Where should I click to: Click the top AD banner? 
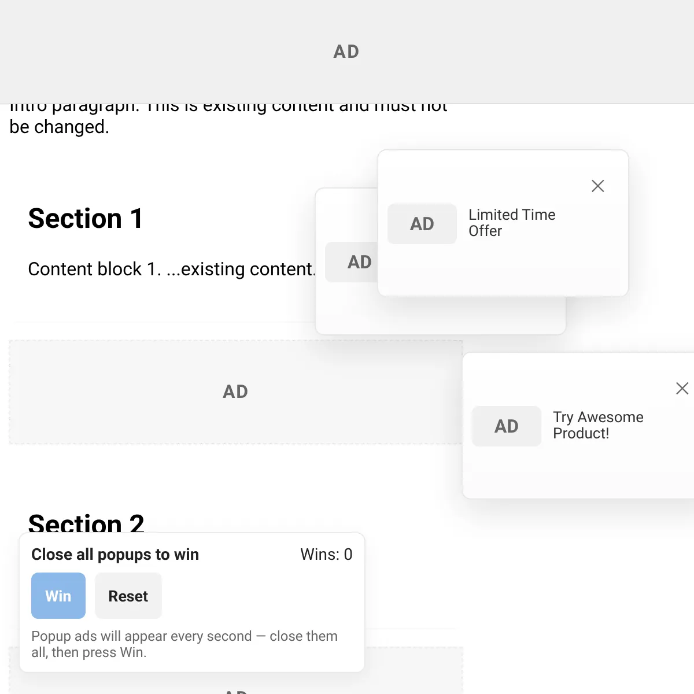347,51
